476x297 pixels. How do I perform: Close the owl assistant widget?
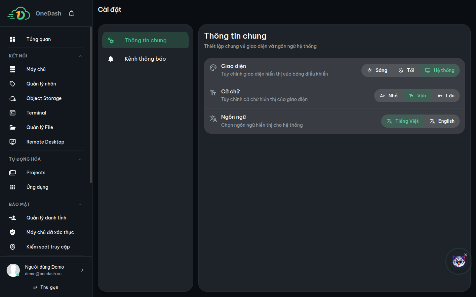[x=466, y=255]
